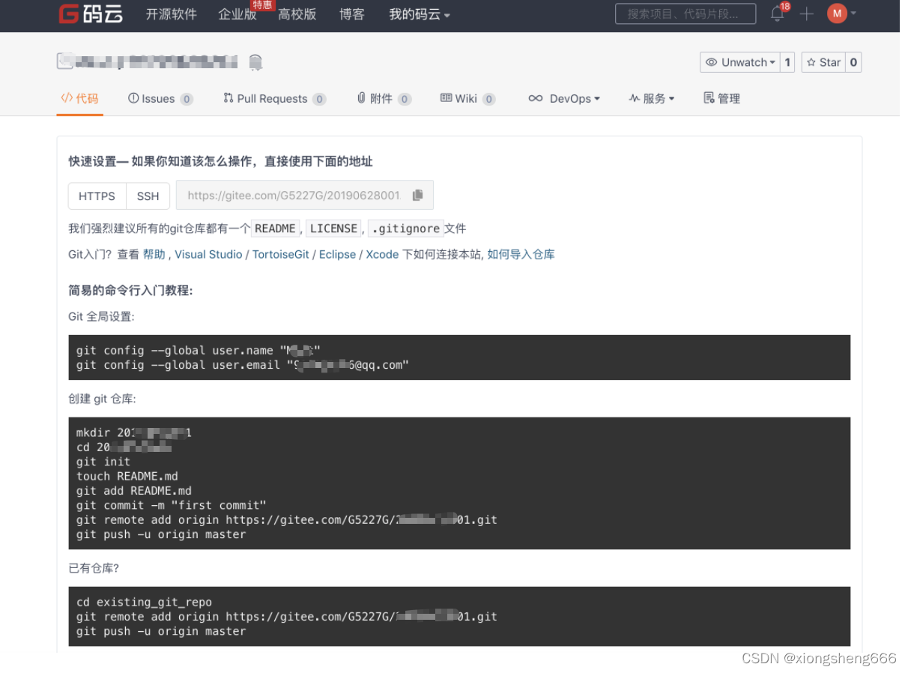
Task: Switch to the 代码 tab
Action: pos(79,98)
